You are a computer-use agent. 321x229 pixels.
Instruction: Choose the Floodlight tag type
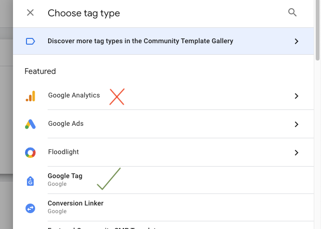point(64,152)
